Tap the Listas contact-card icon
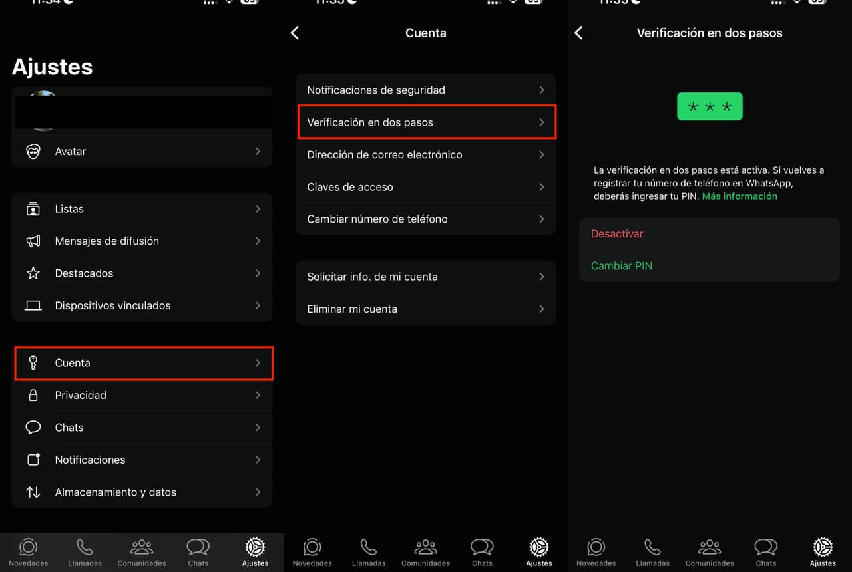 33,209
